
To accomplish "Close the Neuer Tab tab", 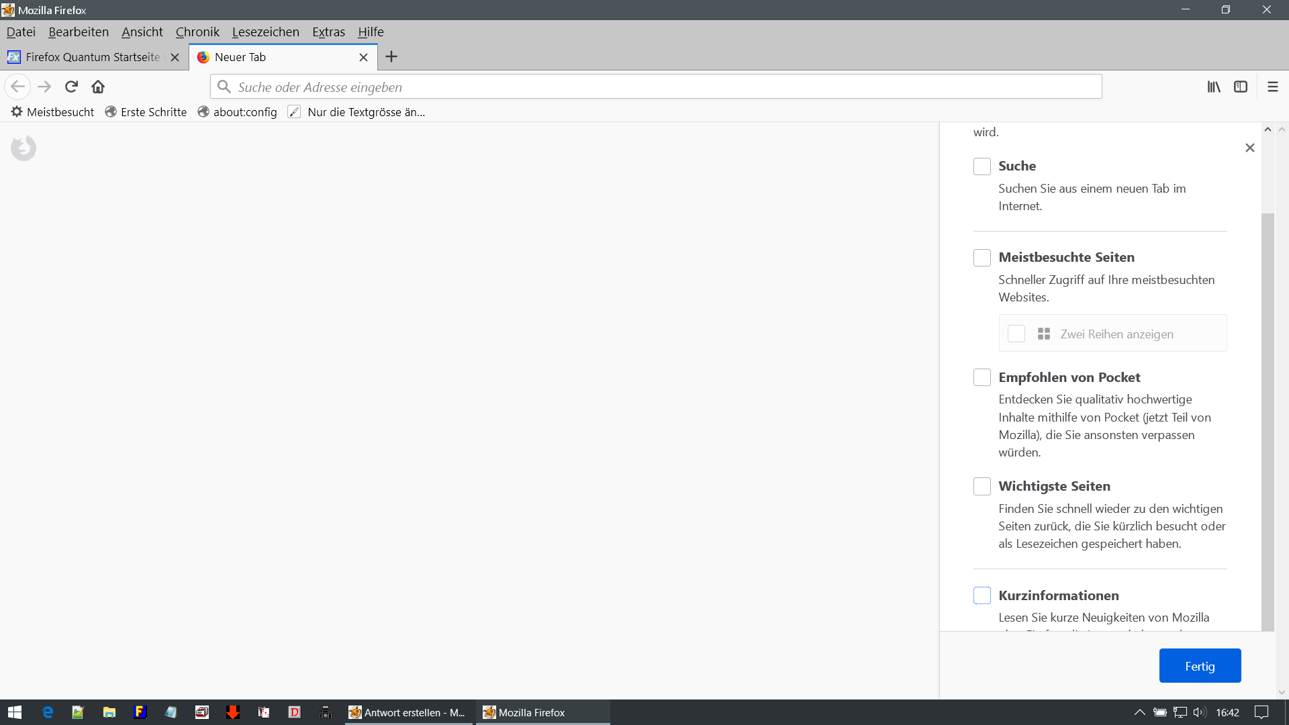I will (363, 58).
